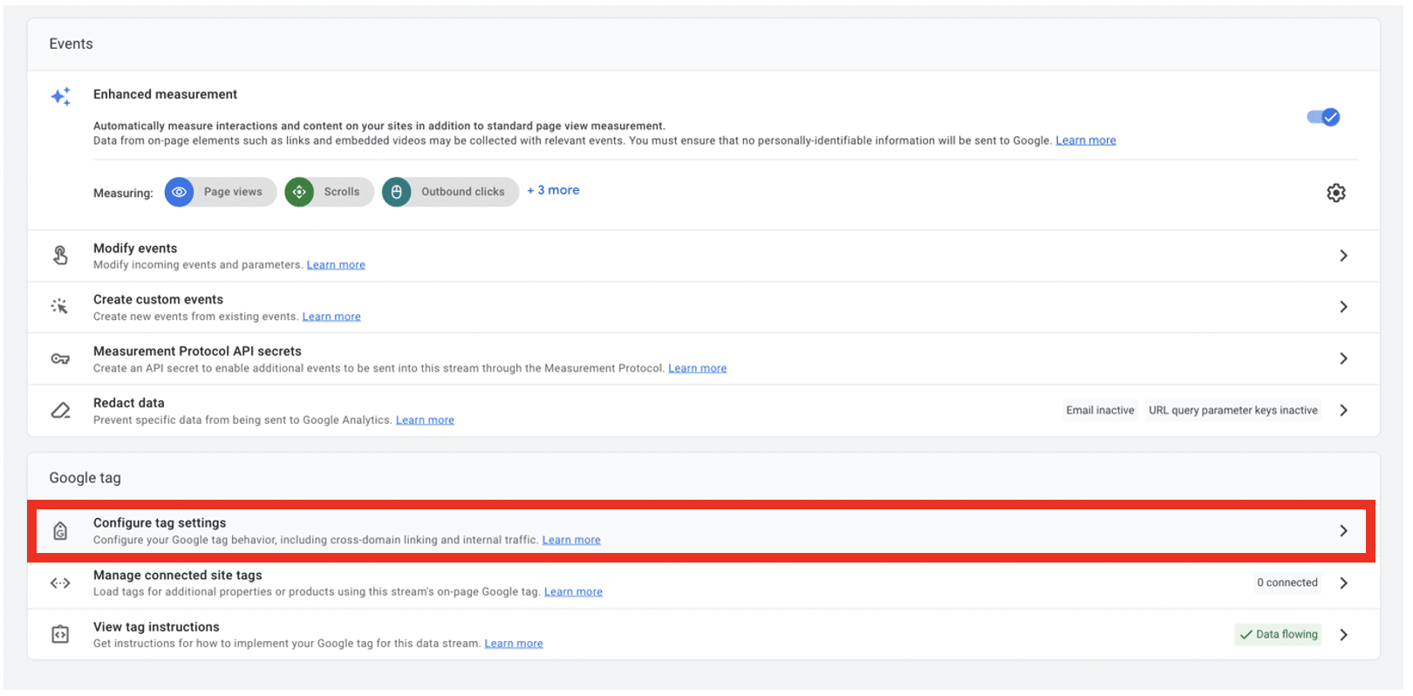
Task: Click the Modify events touch icon
Action: tap(60, 256)
